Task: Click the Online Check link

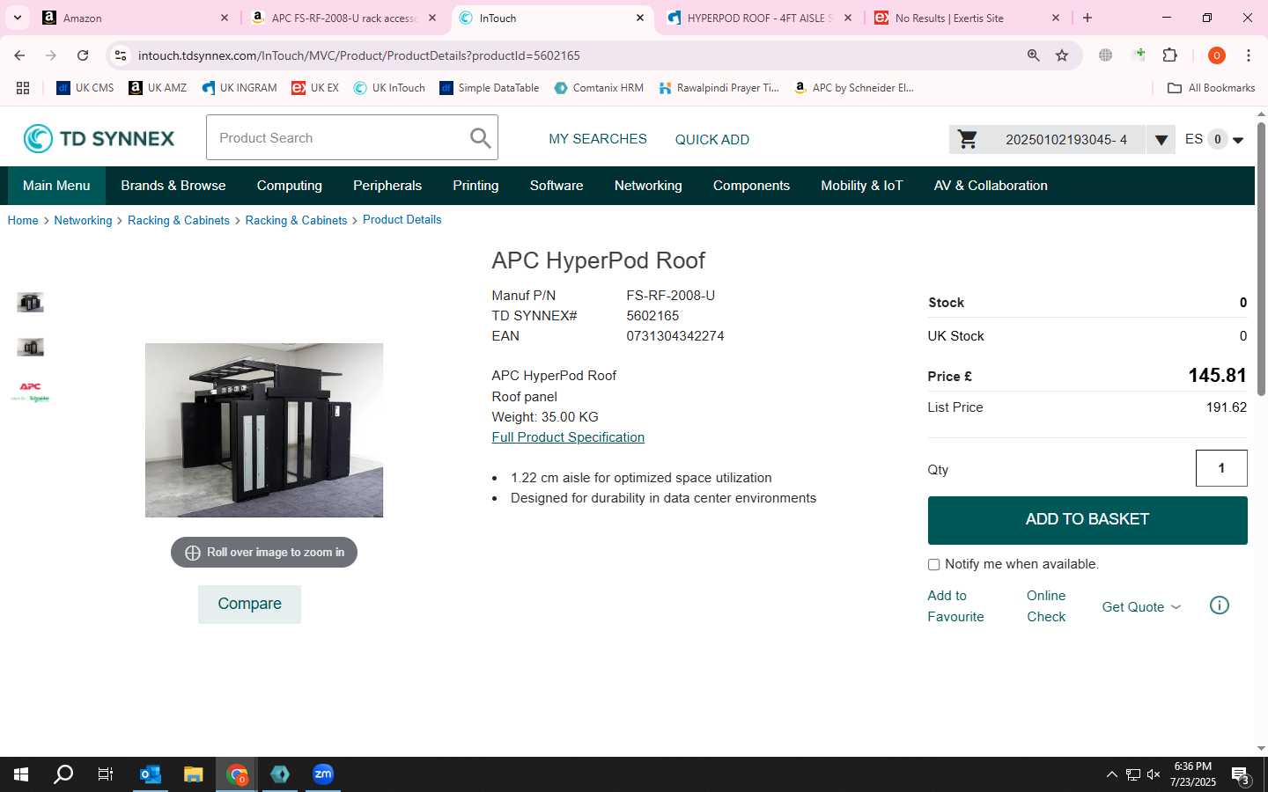Action: pyautogui.click(x=1046, y=606)
